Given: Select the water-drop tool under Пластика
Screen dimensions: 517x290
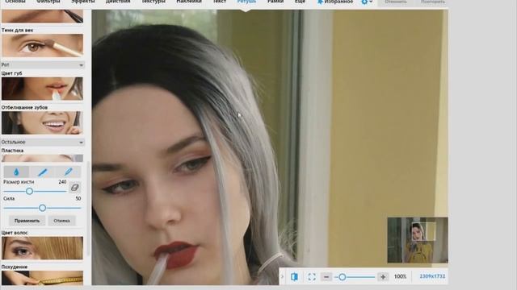Looking at the screenshot, I should click(x=16, y=172).
